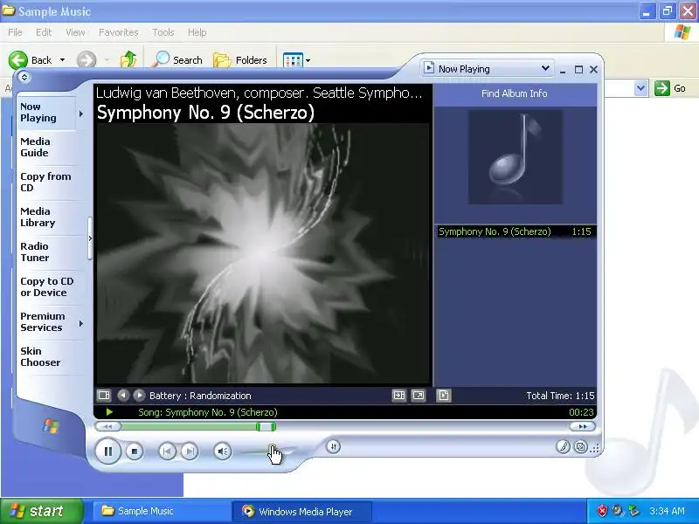
Task: Click the Up folder icon in Explorer
Action: point(128,59)
